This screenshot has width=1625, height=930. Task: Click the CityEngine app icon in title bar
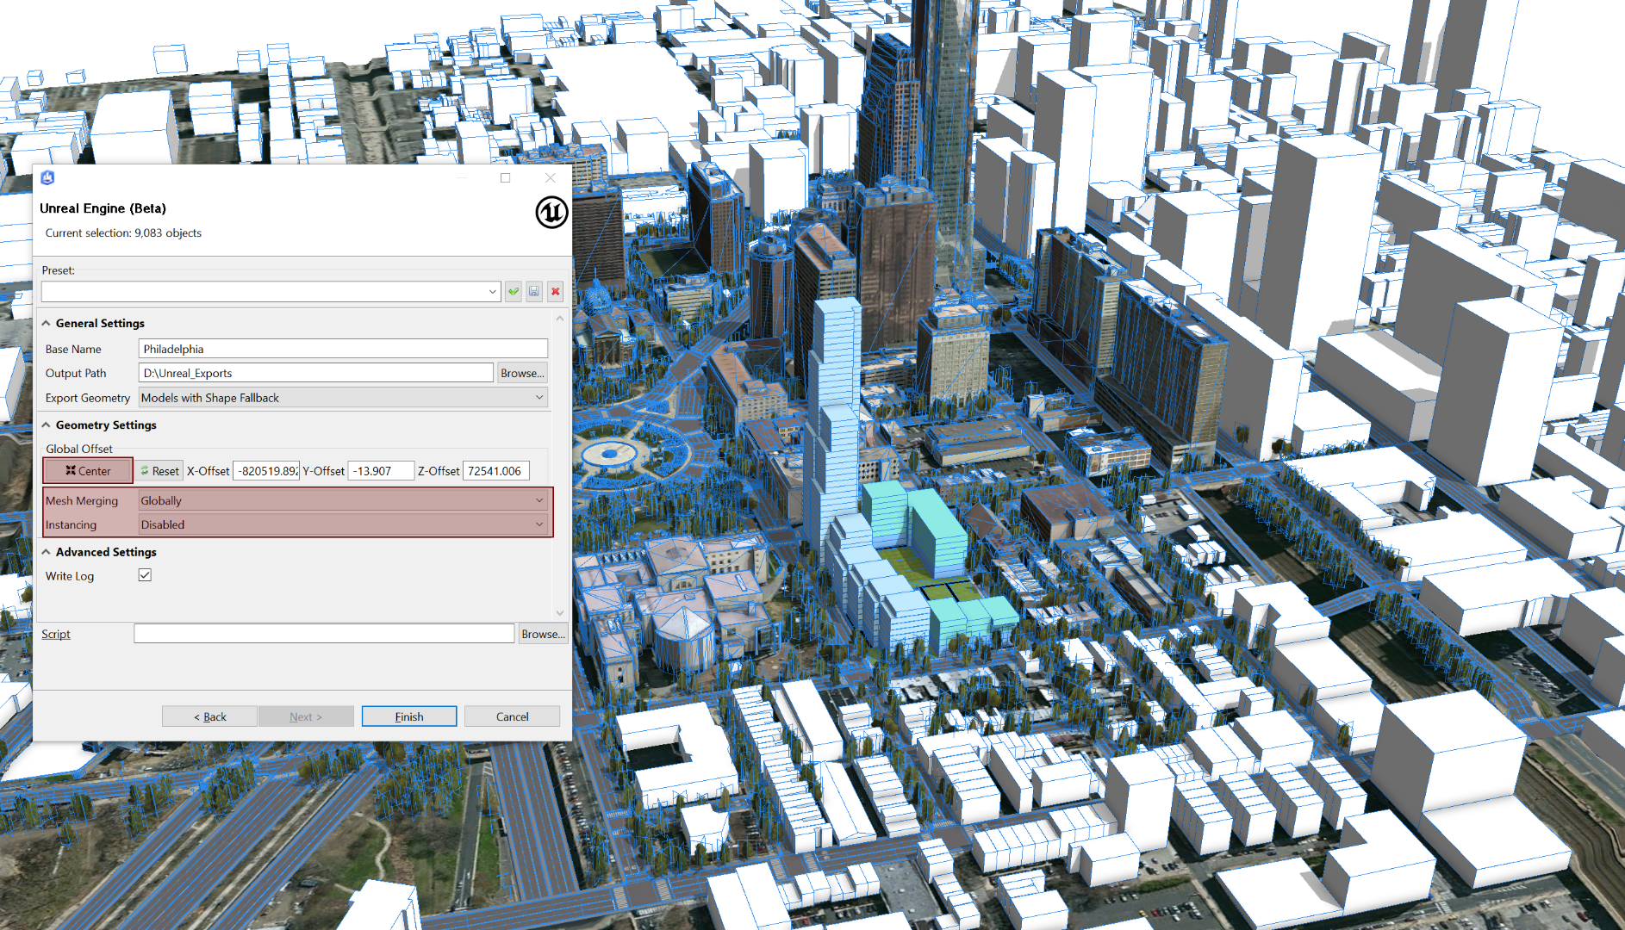coord(47,177)
